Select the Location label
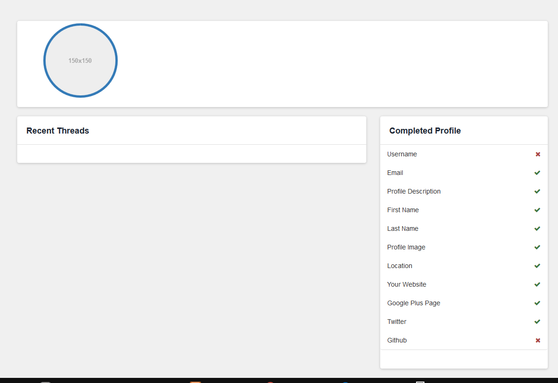 click(400, 266)
